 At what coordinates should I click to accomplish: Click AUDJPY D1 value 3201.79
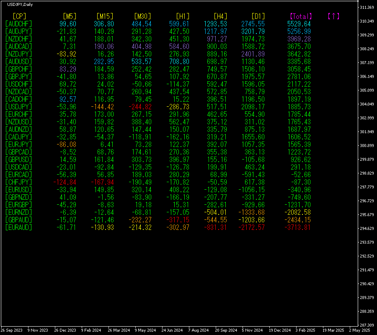point(253,31)
